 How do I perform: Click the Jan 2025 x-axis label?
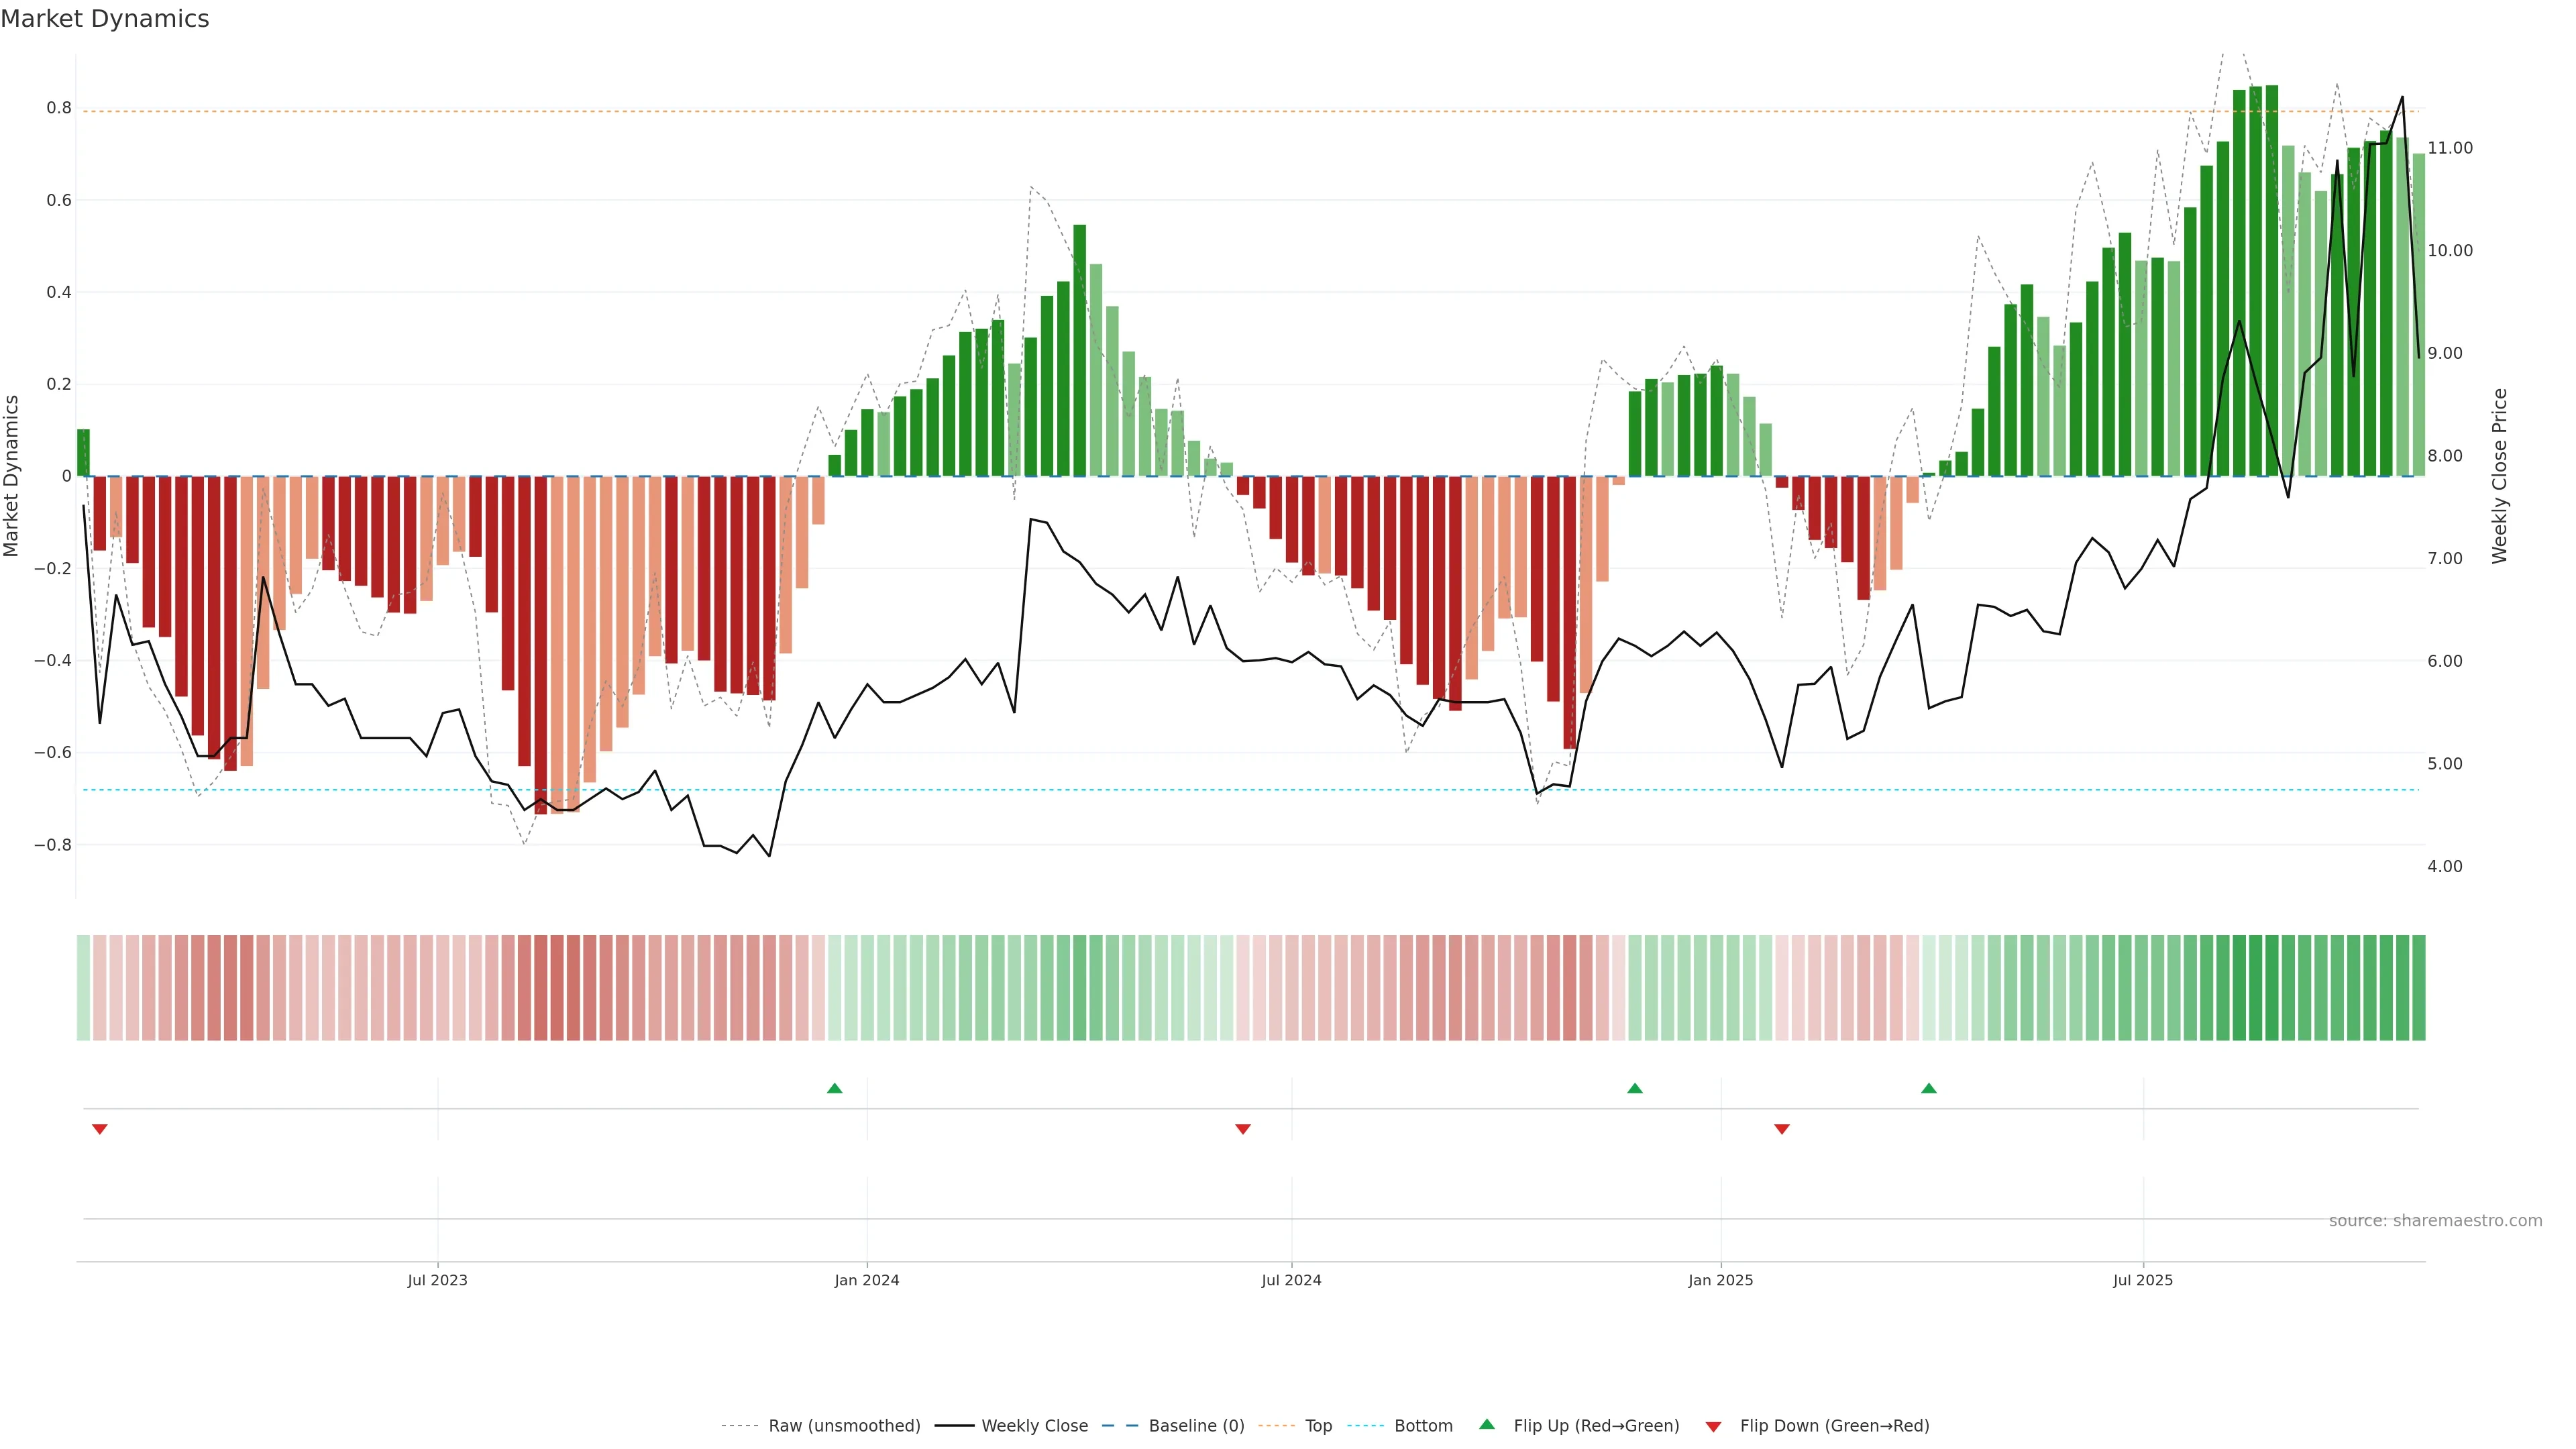pyautogui.click(x=1720, y=1280)
